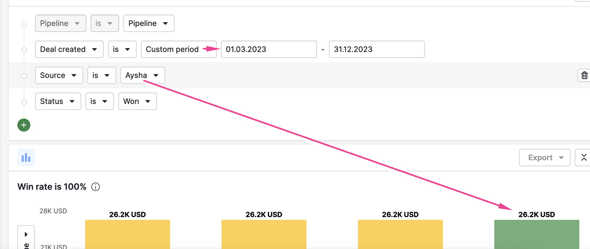Select the bar chart view icon
The width and height of the screenshot is (590, 249).
26,158
